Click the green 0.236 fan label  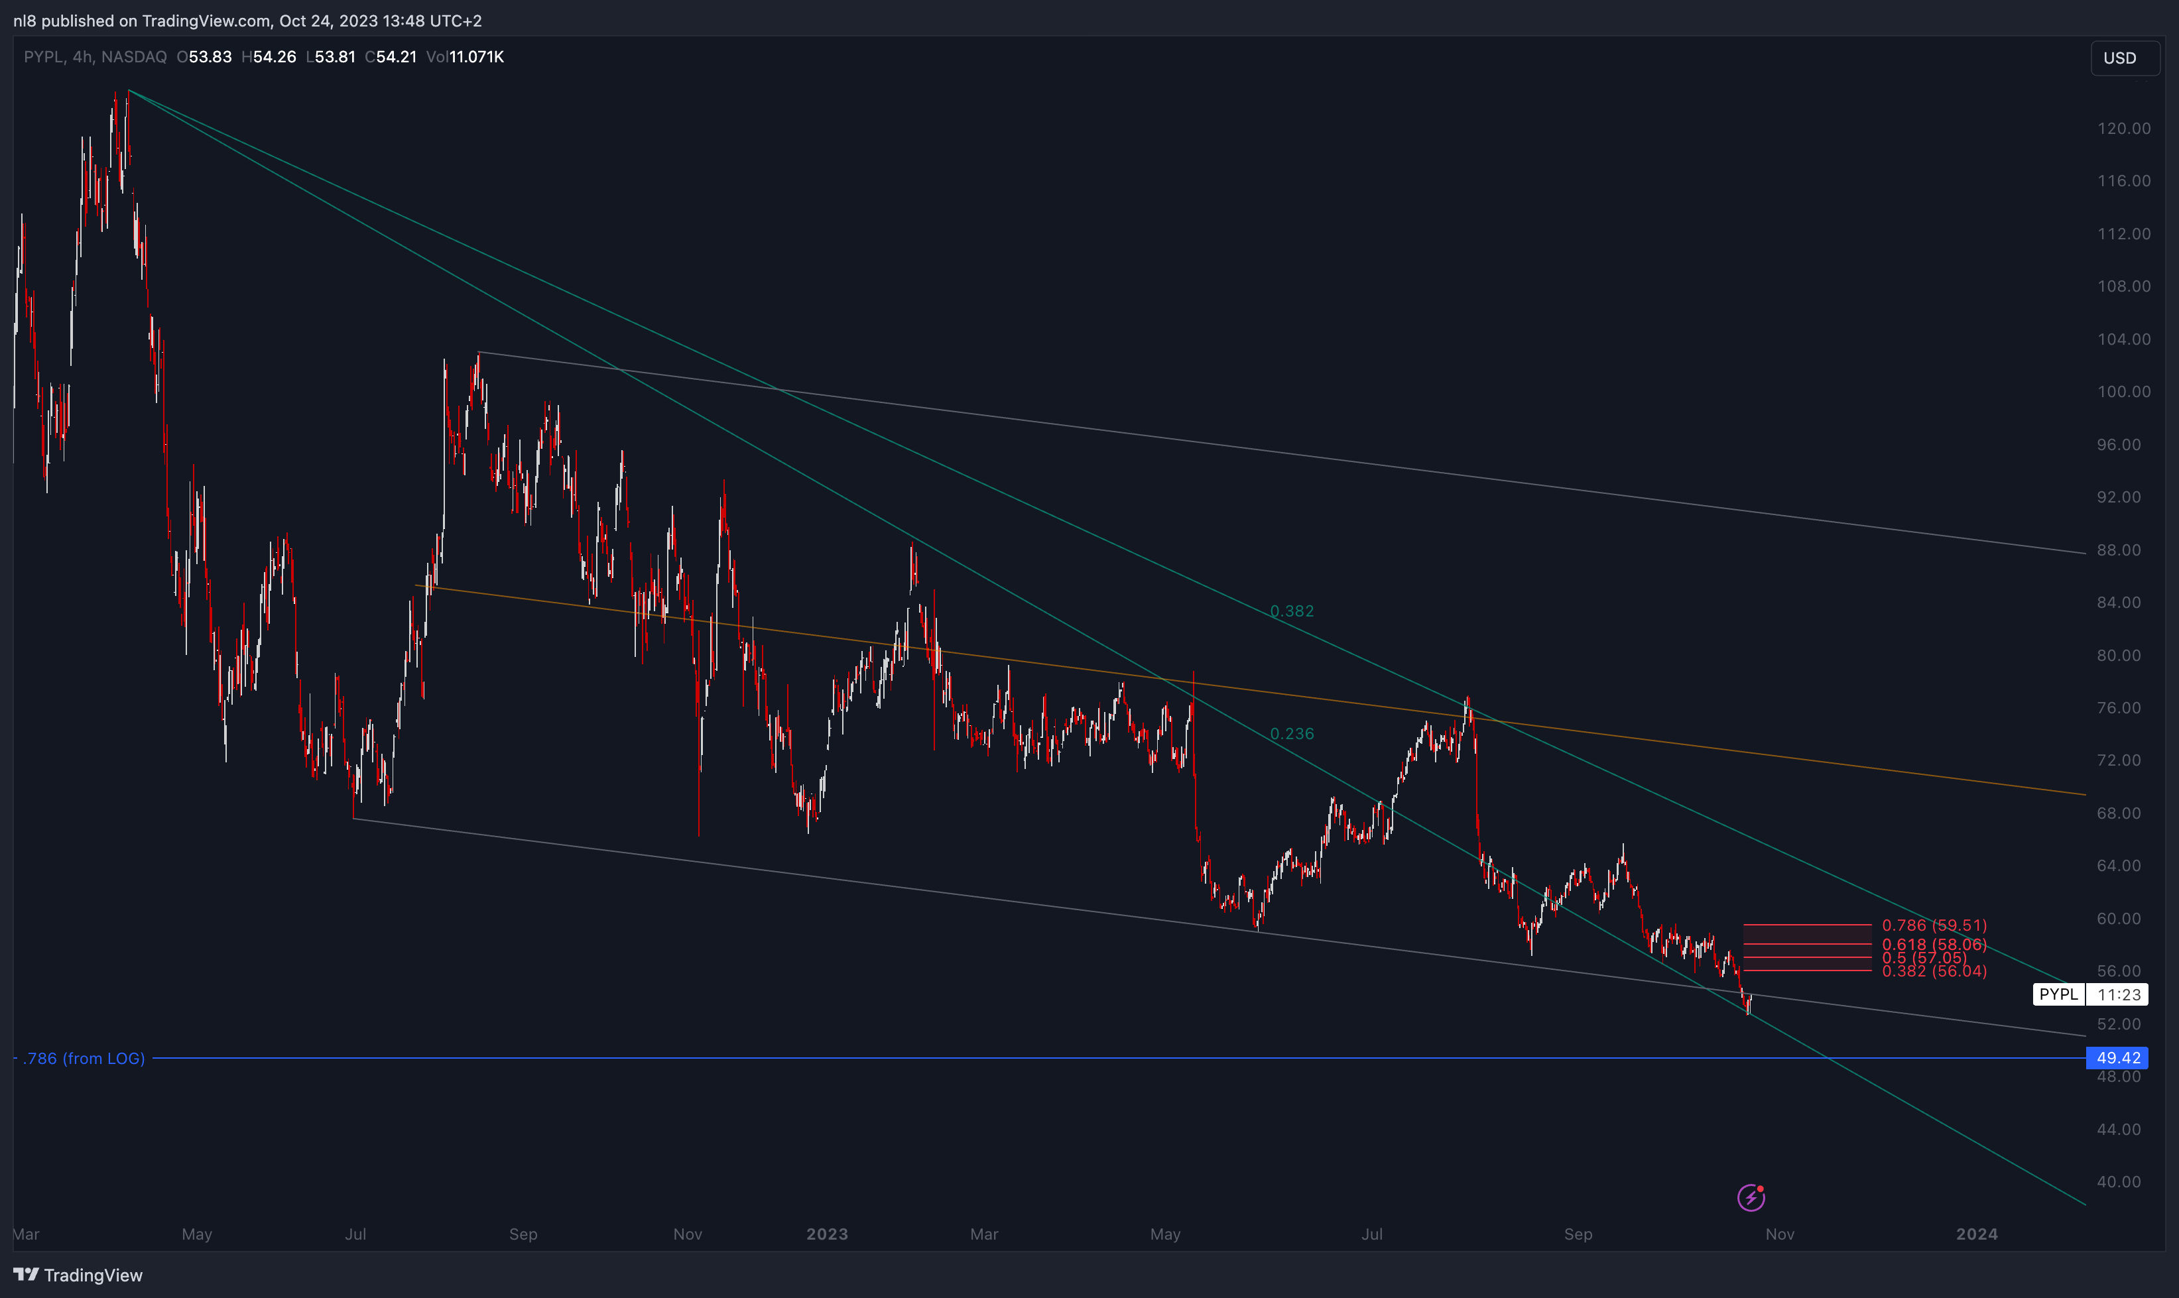pos(1291,733)
